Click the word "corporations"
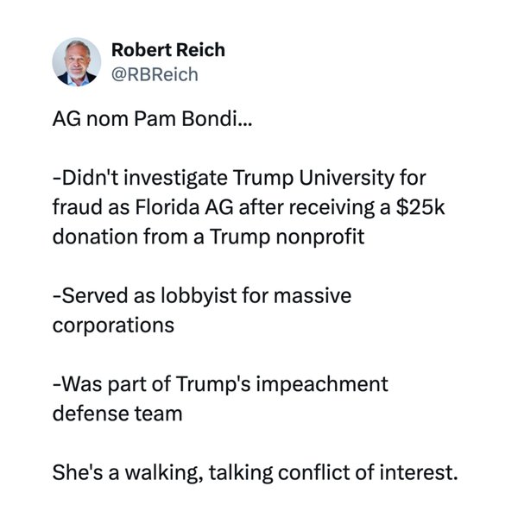The image size is (518, 518). (114, 325)
